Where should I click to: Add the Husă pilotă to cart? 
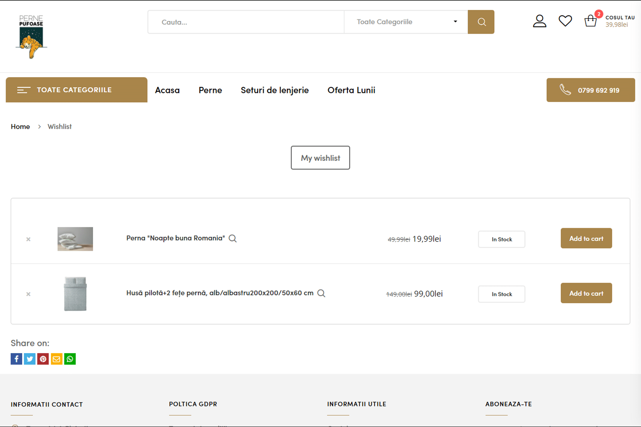586,293
